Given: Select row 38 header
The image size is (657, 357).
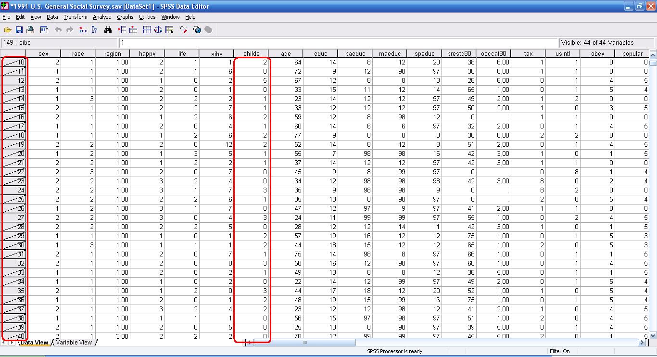Looking at the screenshot, I should pos(13,318).
